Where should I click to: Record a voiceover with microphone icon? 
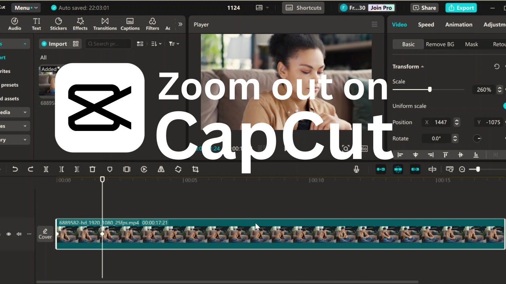356,169
